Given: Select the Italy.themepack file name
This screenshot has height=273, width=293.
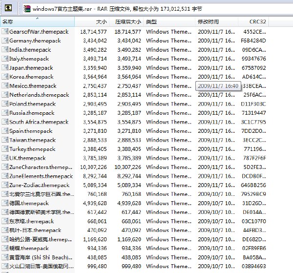Looking at the screenshot, I should pyautogui.click(x=29, y=59).
